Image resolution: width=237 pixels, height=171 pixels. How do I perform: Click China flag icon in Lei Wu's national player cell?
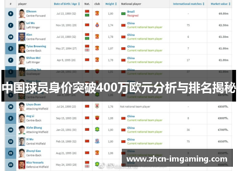[123, 25]
